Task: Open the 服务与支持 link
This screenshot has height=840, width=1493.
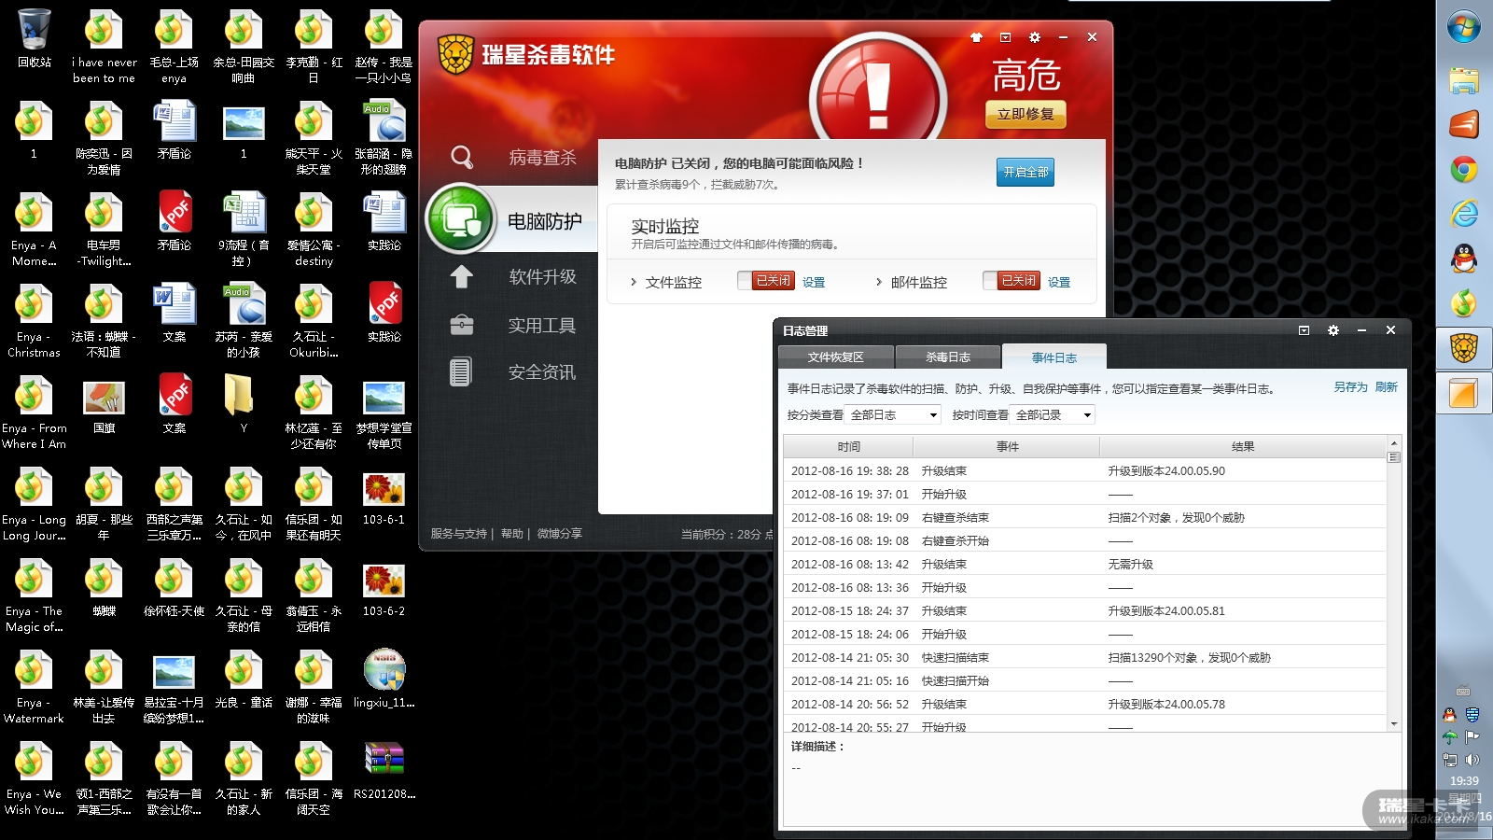Action: pos(459,534)
